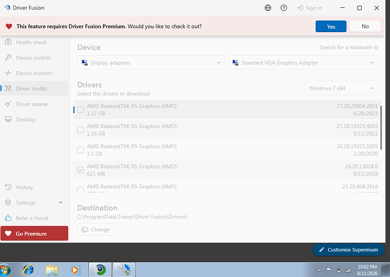Click the Settings gear icon
Viewport: 390px width, 277px height.
[8, 203]
